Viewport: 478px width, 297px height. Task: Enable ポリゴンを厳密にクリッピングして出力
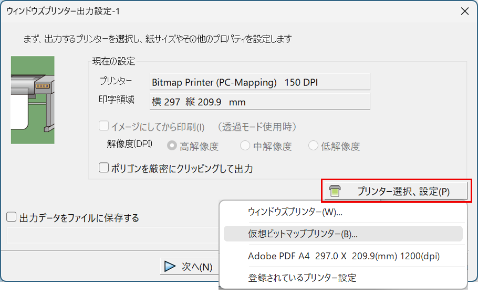[104, 168]
